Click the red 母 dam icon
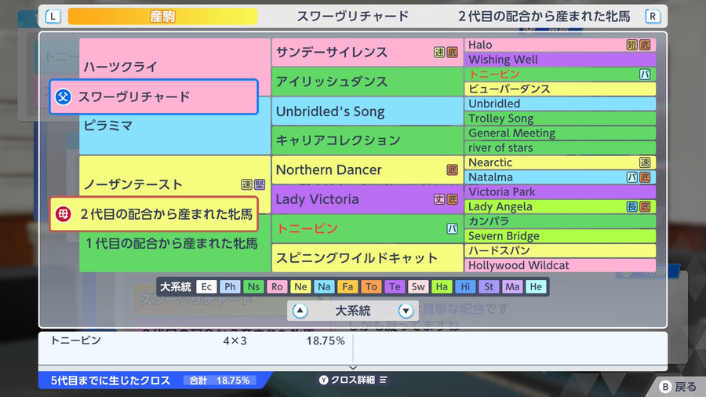 (63, 214)
